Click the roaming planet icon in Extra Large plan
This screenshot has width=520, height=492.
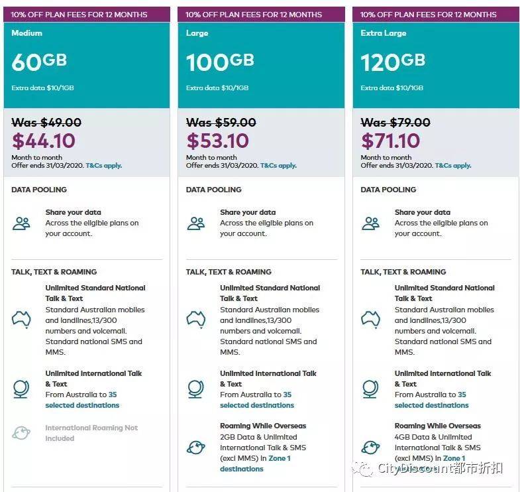coord(370,447)
